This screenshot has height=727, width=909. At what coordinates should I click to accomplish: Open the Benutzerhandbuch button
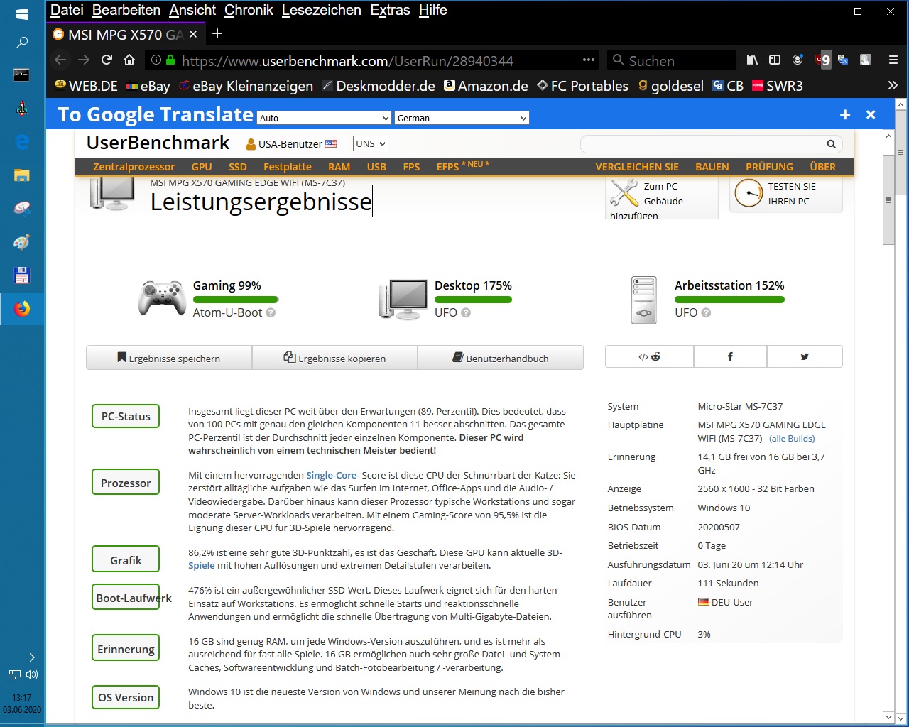click(501, 358)
